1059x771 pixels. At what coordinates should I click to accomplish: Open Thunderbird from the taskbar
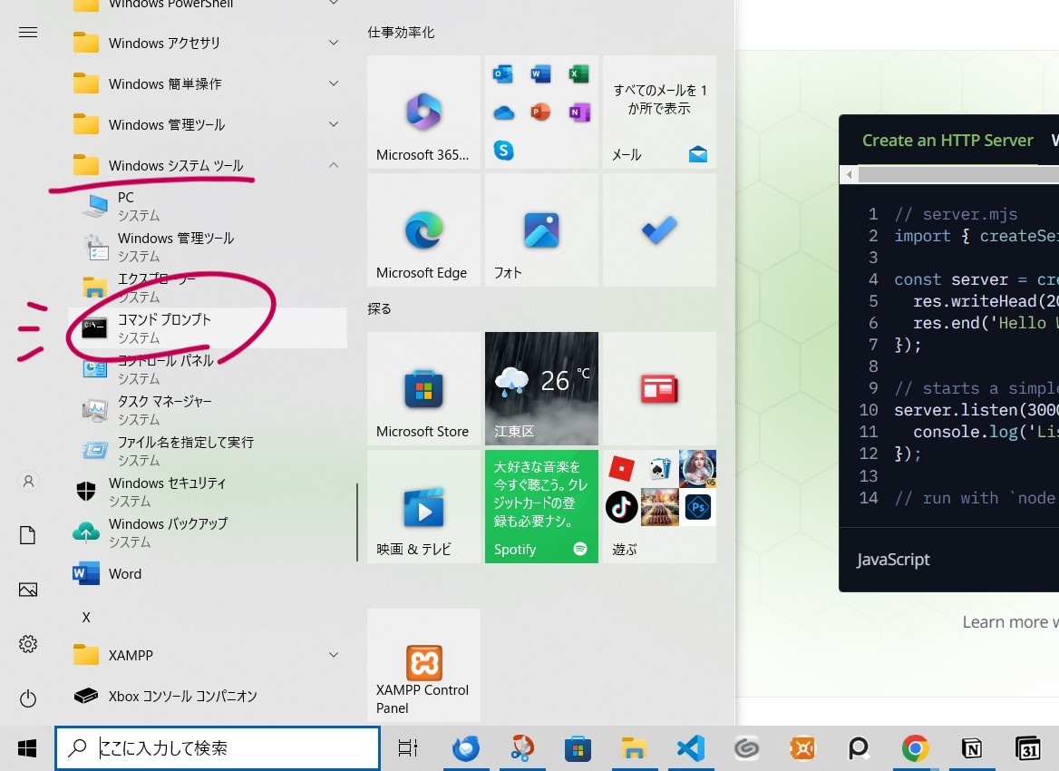click(x=466, y=748)
